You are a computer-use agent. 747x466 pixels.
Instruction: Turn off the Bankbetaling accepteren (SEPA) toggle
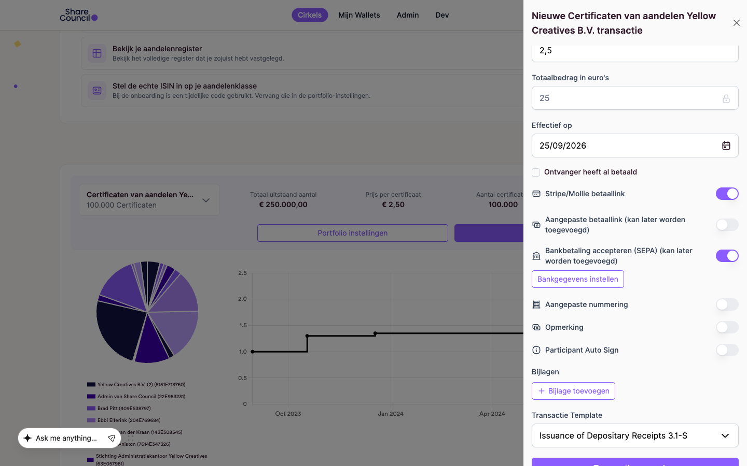[x=727, y=256]
